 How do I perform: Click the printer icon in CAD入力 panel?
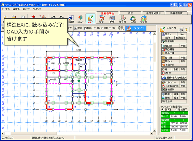click(x=181, y=29)
